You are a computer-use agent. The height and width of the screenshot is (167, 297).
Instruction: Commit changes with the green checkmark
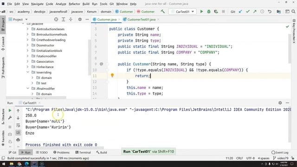coord(247,12)
